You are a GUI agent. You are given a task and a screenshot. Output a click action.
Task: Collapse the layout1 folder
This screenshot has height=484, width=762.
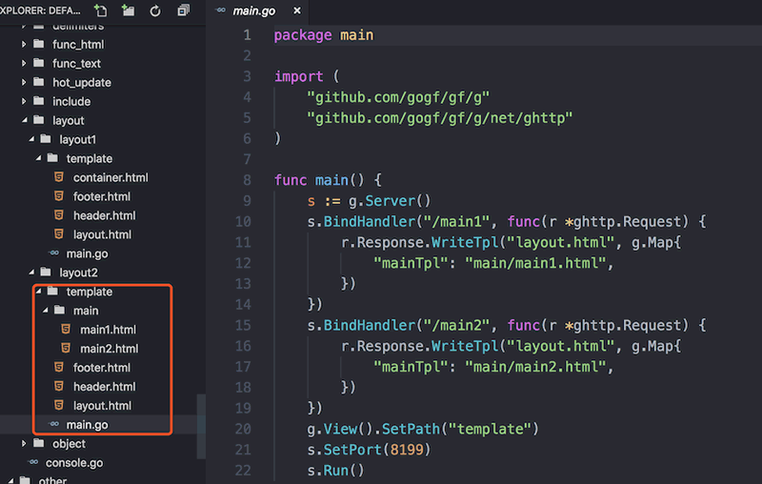point(31,139)
